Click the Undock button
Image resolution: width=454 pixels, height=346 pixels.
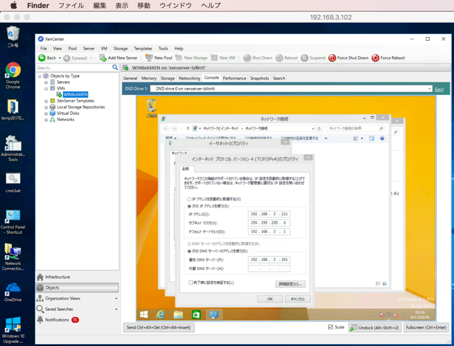coord(375,327)
